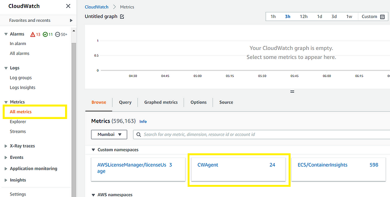
Task: Open the CWAgent namespace card
Action: [x=238, y=169]
